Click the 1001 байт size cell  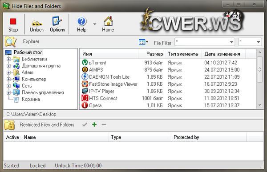(153, 98)
